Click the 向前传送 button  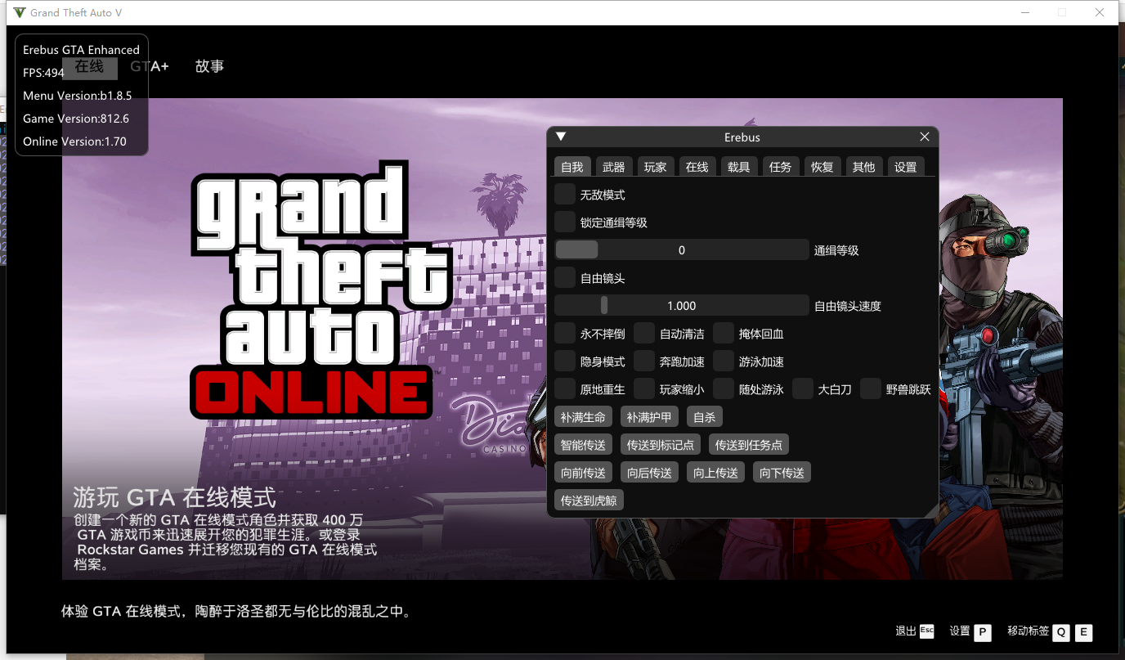[583, 473]
